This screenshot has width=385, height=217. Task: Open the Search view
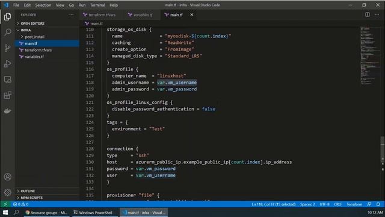point(7,32)
